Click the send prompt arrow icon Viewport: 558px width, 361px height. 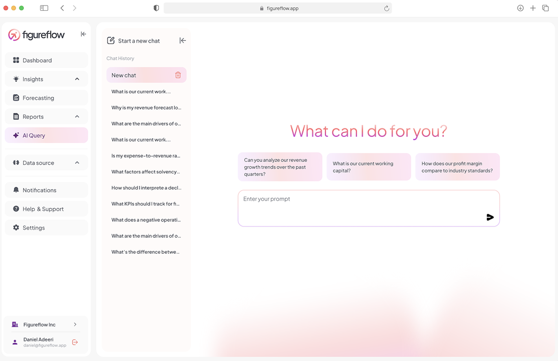(490, 217)
